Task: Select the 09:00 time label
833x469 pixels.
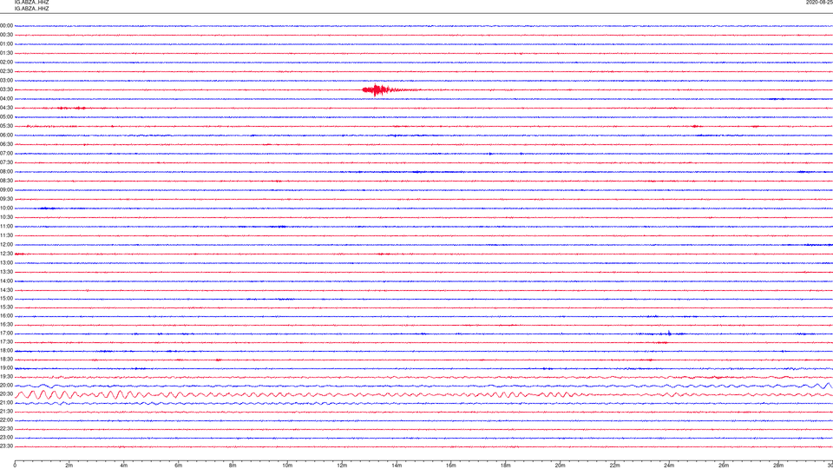Action: tap(6, 190)
